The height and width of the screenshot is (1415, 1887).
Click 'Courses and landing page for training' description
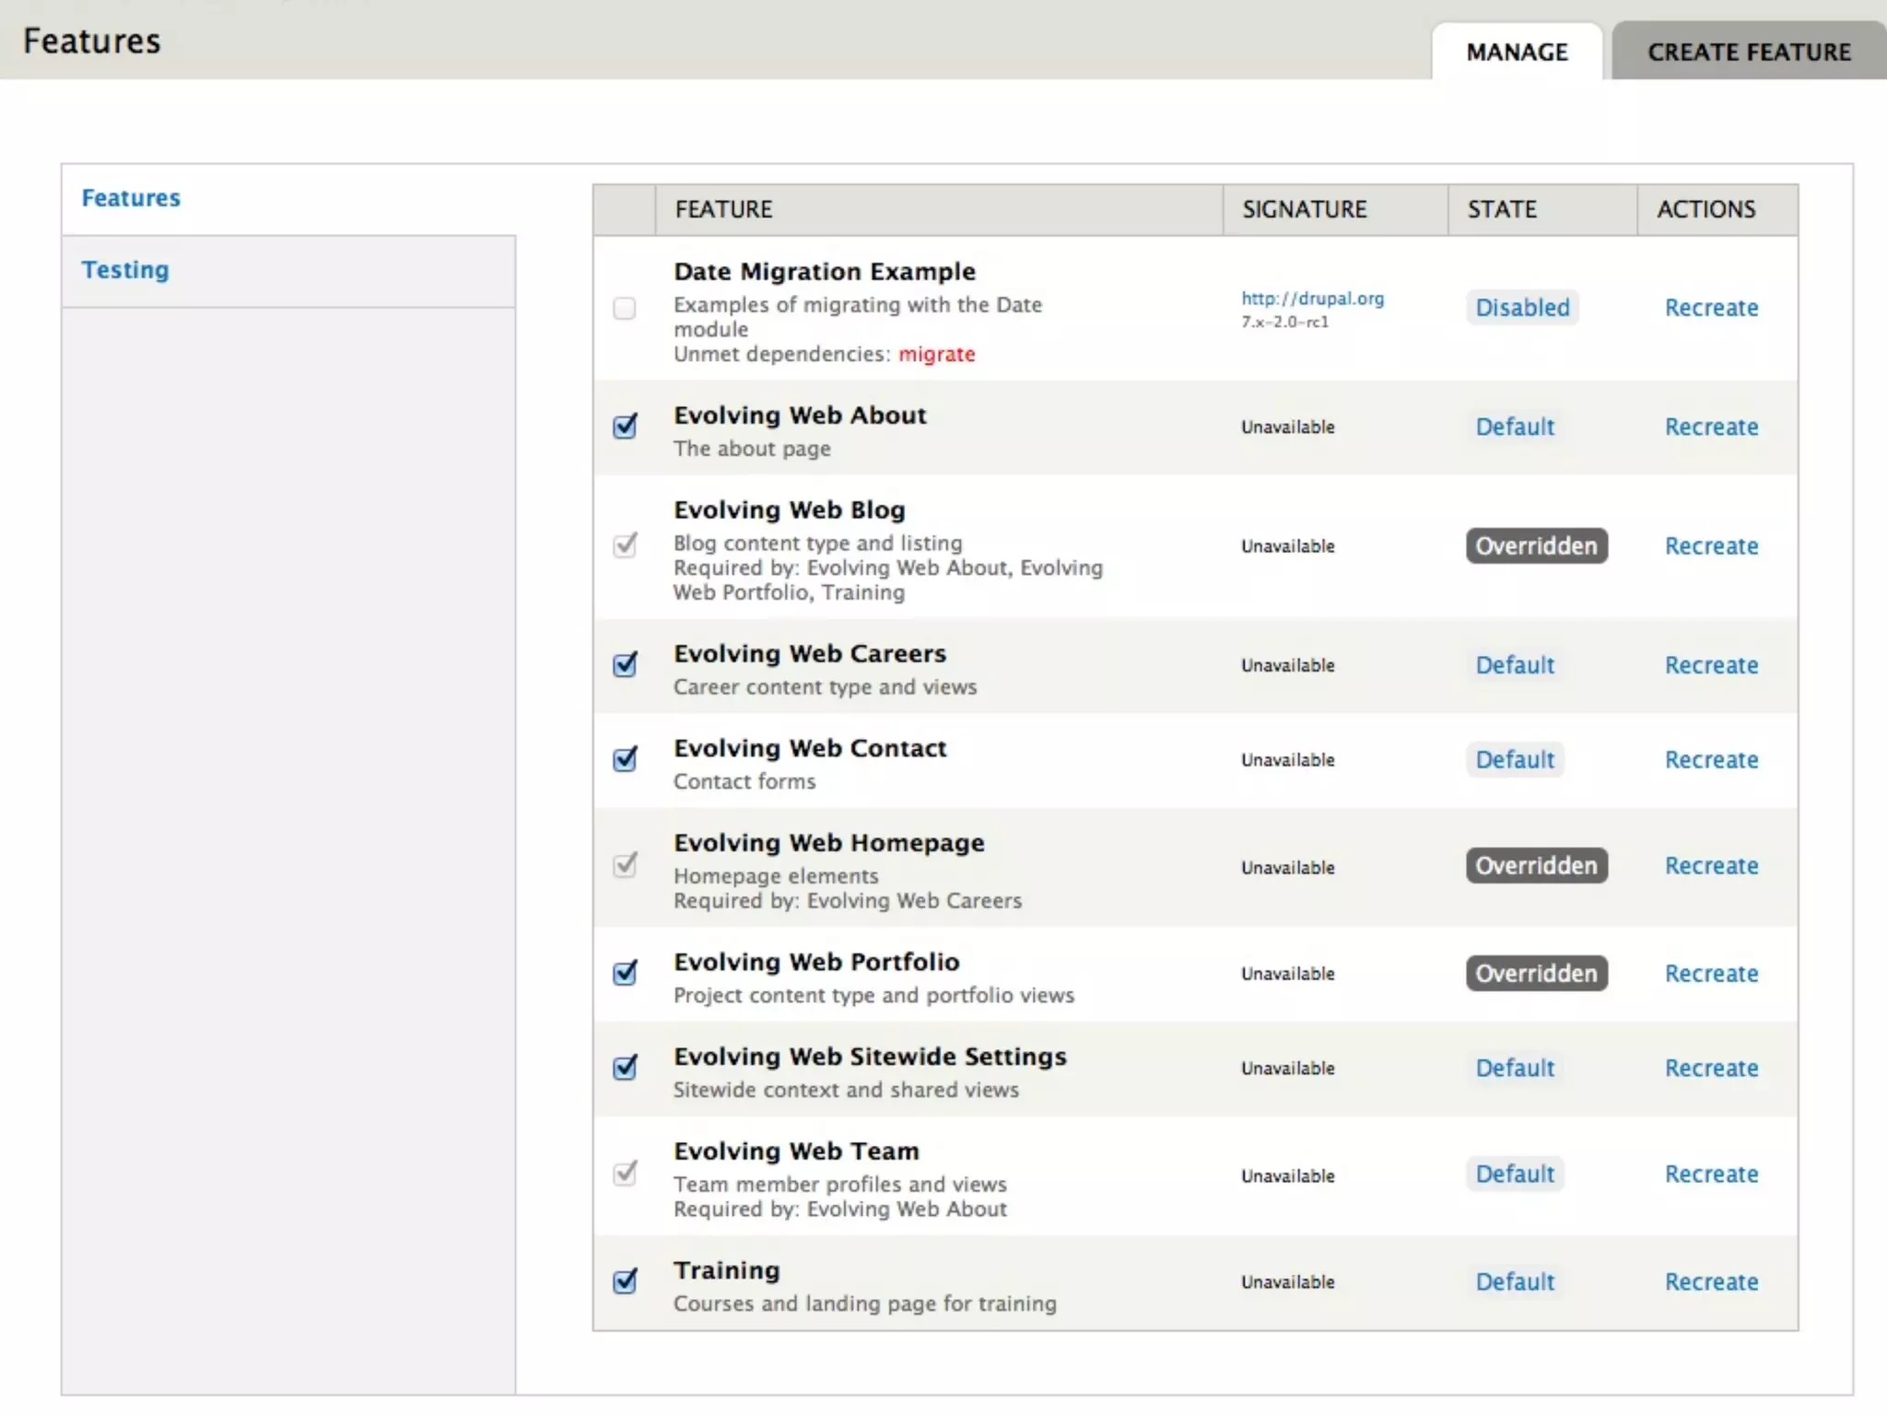point(864,1304)
